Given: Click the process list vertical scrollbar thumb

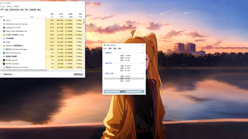Looking at the screenshot, I should 84,22.
